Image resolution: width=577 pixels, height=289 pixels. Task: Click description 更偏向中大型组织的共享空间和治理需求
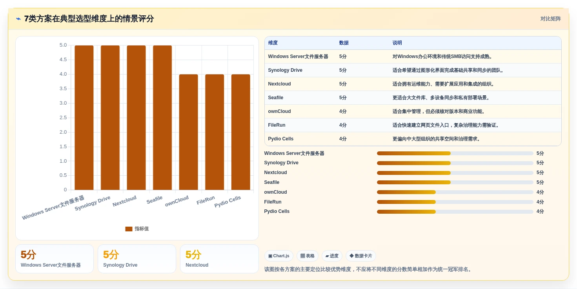tap(437, 139)
